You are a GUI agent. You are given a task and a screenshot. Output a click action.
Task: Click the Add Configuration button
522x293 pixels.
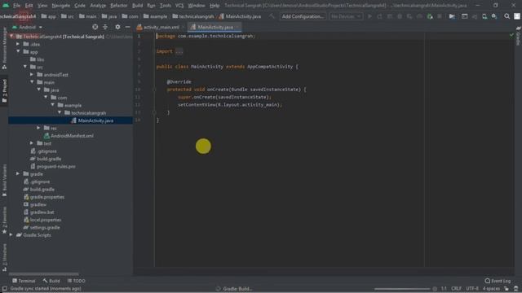coord(303,16)
